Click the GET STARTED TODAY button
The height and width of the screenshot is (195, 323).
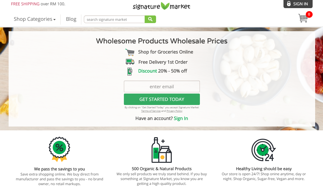(x=162, y=99)
